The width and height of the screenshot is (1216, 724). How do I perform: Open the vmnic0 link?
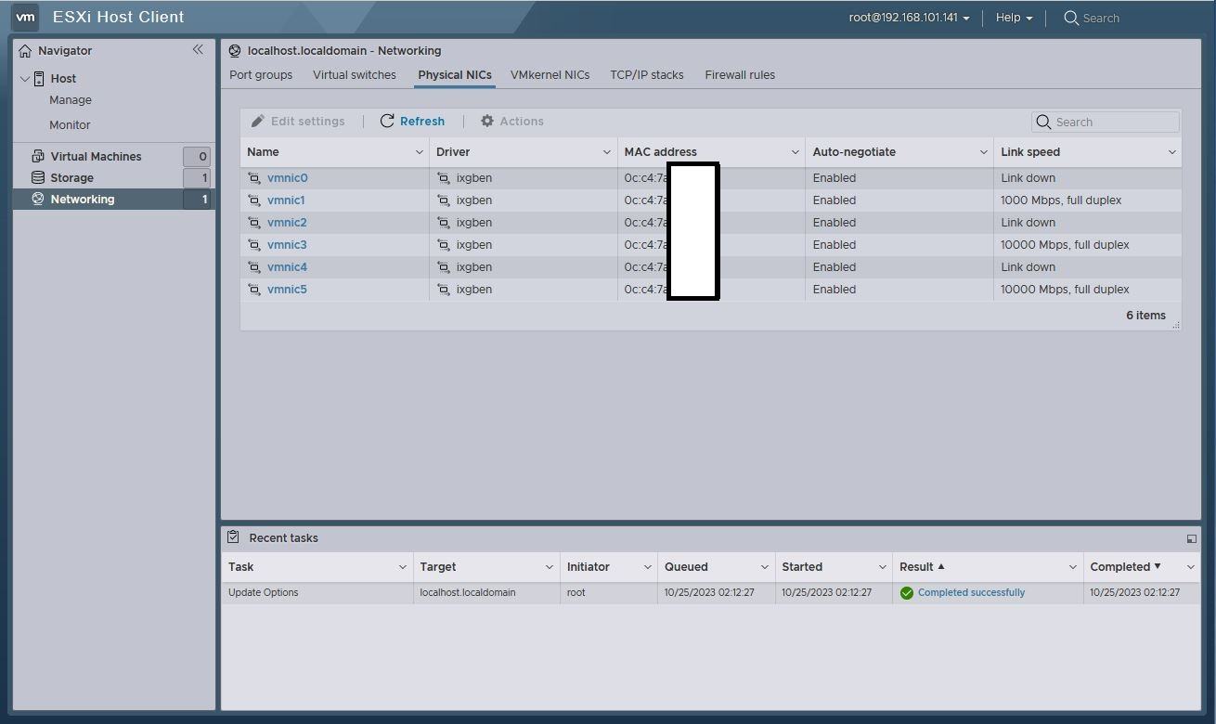(x=287, y=178)
